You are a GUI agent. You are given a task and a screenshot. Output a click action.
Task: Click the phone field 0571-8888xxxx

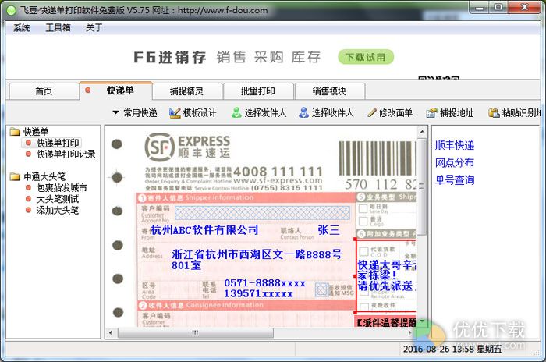[x=264, y=283]
